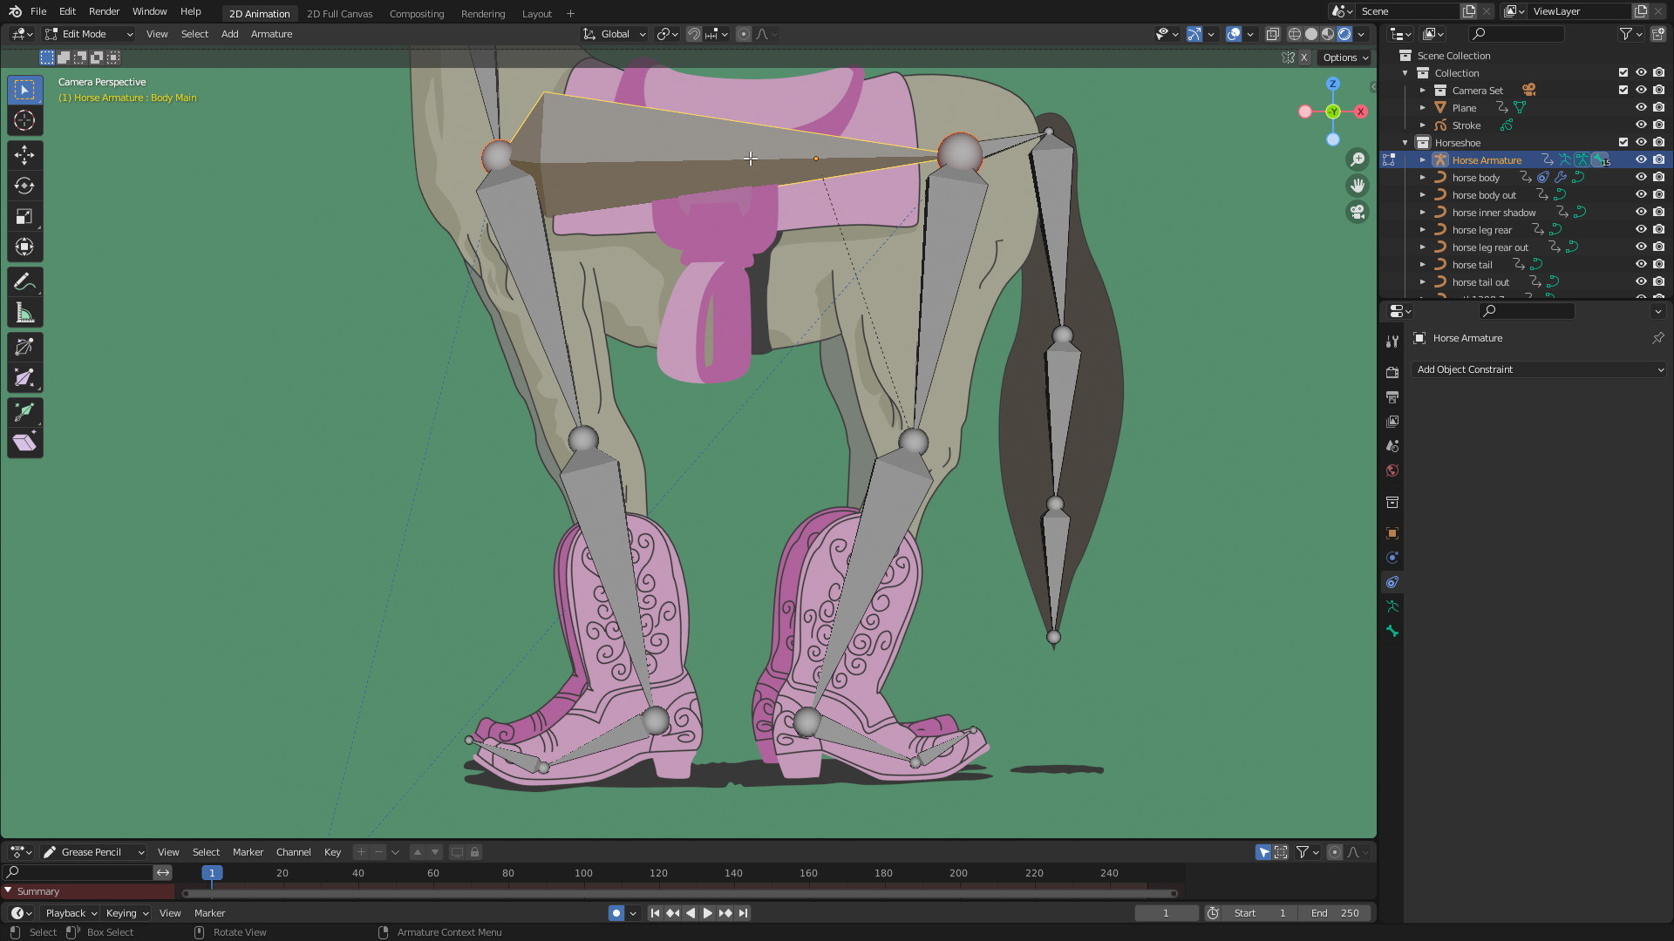Hide Horse Armature in viewport
The height and width of the screenshot is (941, 1674).
point(1641,160)
